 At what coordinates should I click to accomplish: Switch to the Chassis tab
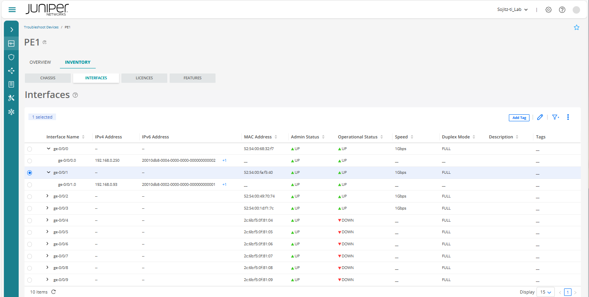(x=48, y=78)
